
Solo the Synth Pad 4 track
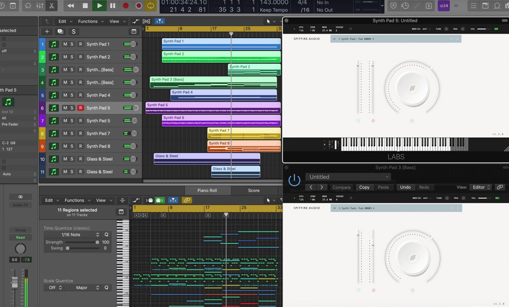[72, 95]
